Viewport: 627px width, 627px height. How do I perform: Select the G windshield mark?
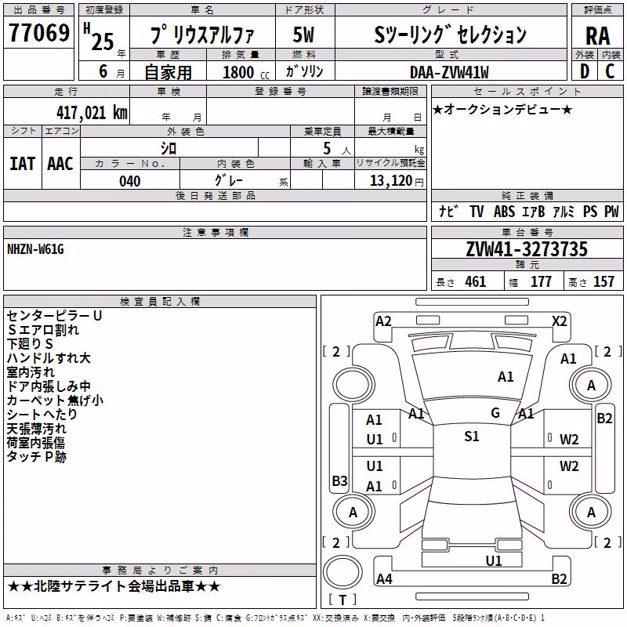coord(495,413)
